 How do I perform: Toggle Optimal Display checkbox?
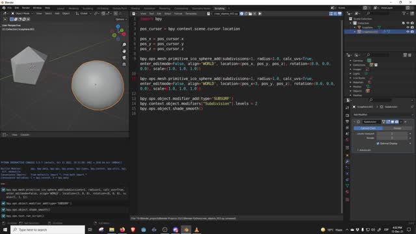point(378,143)
